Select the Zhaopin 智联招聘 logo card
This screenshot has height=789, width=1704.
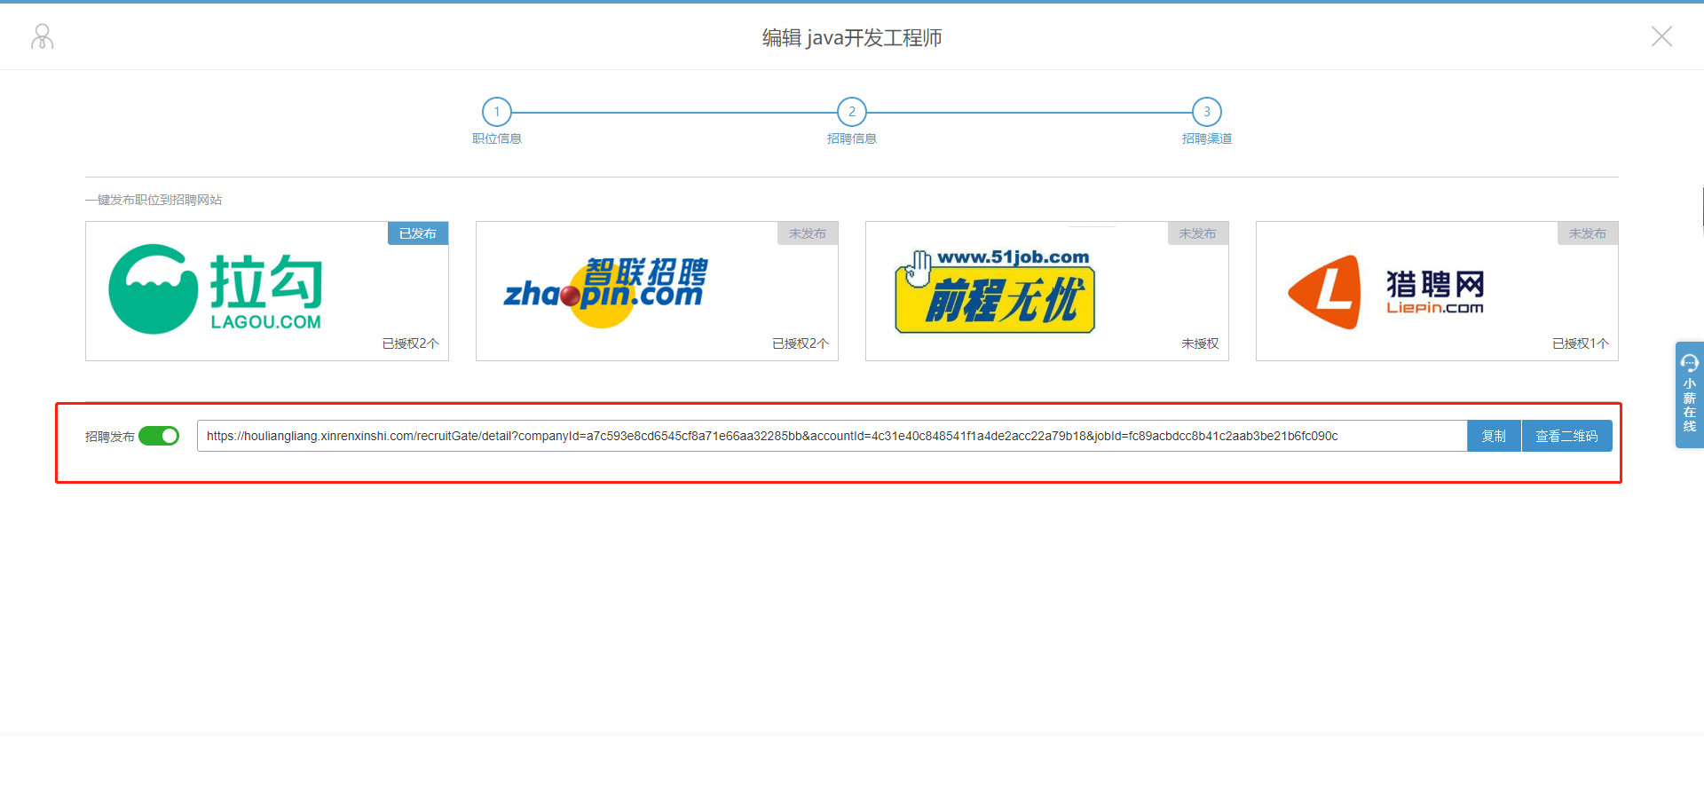(x=657, y=291)
